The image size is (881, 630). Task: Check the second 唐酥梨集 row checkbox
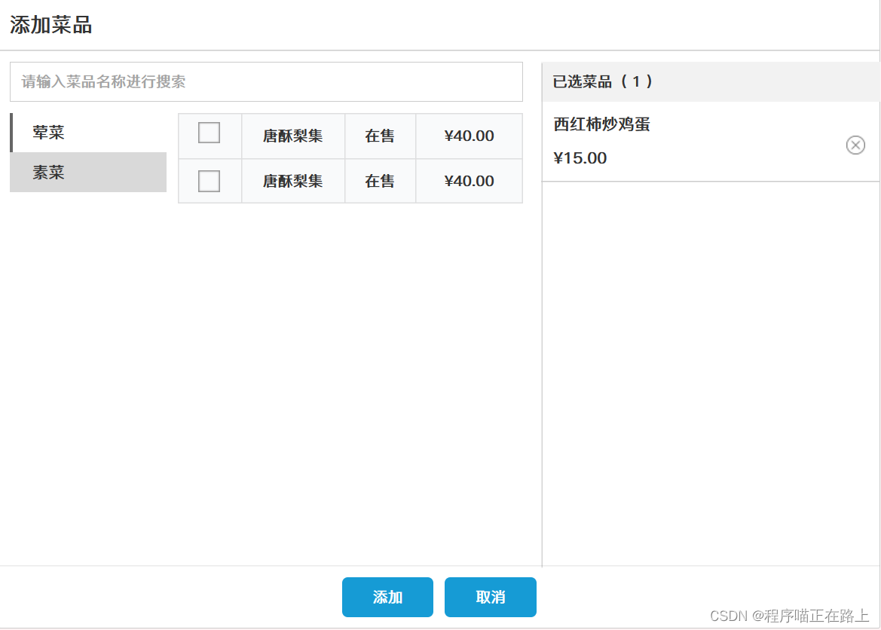(x=209, y=180)
